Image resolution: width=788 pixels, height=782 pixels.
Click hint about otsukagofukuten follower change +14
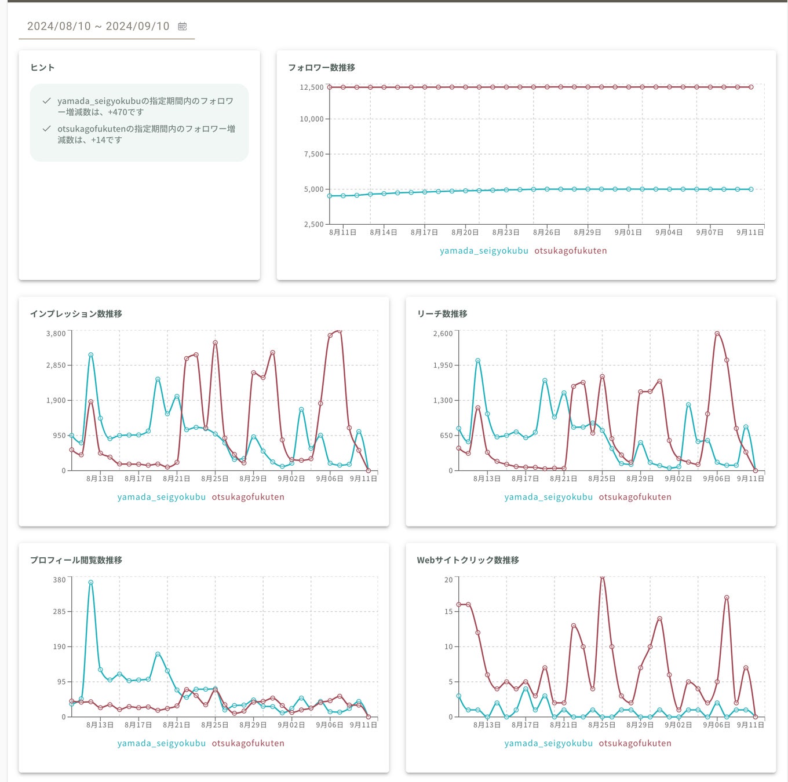146,134
